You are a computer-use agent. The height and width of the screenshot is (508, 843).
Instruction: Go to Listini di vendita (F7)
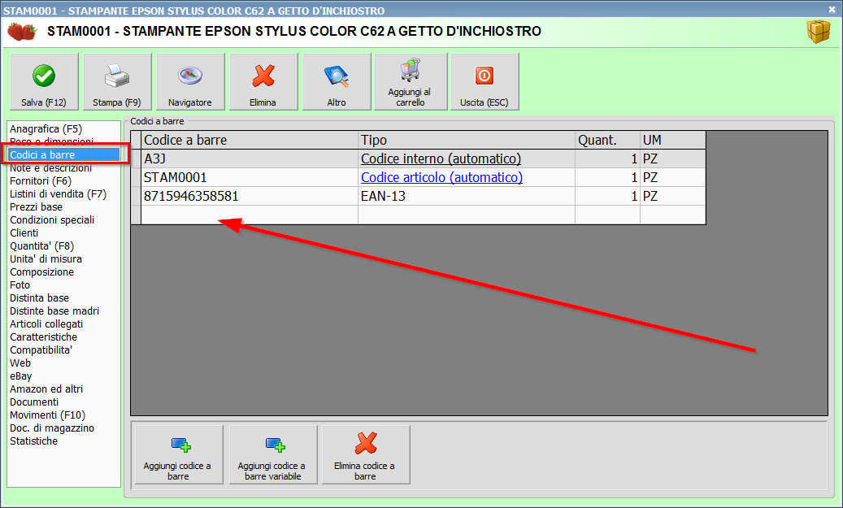click(58, 194)
